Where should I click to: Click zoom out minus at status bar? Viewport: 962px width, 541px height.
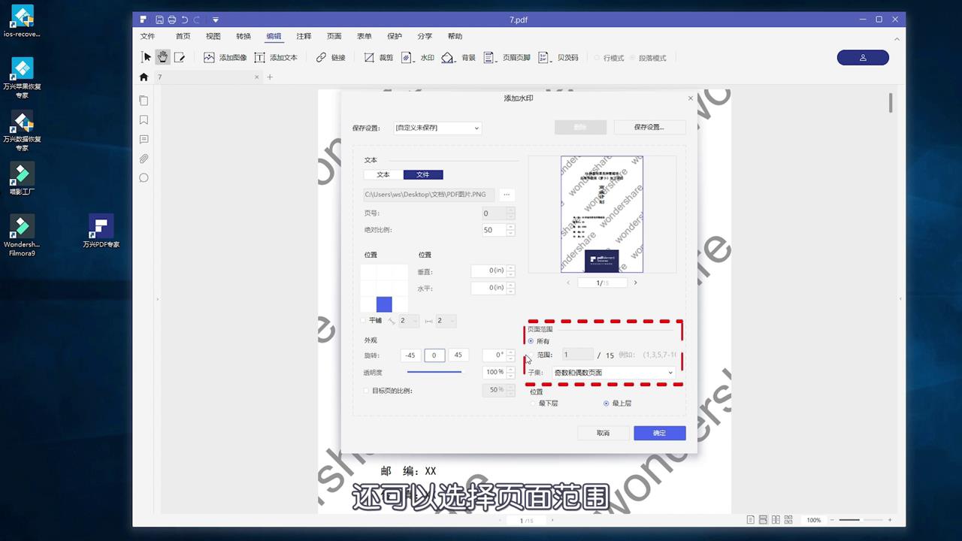833,520
